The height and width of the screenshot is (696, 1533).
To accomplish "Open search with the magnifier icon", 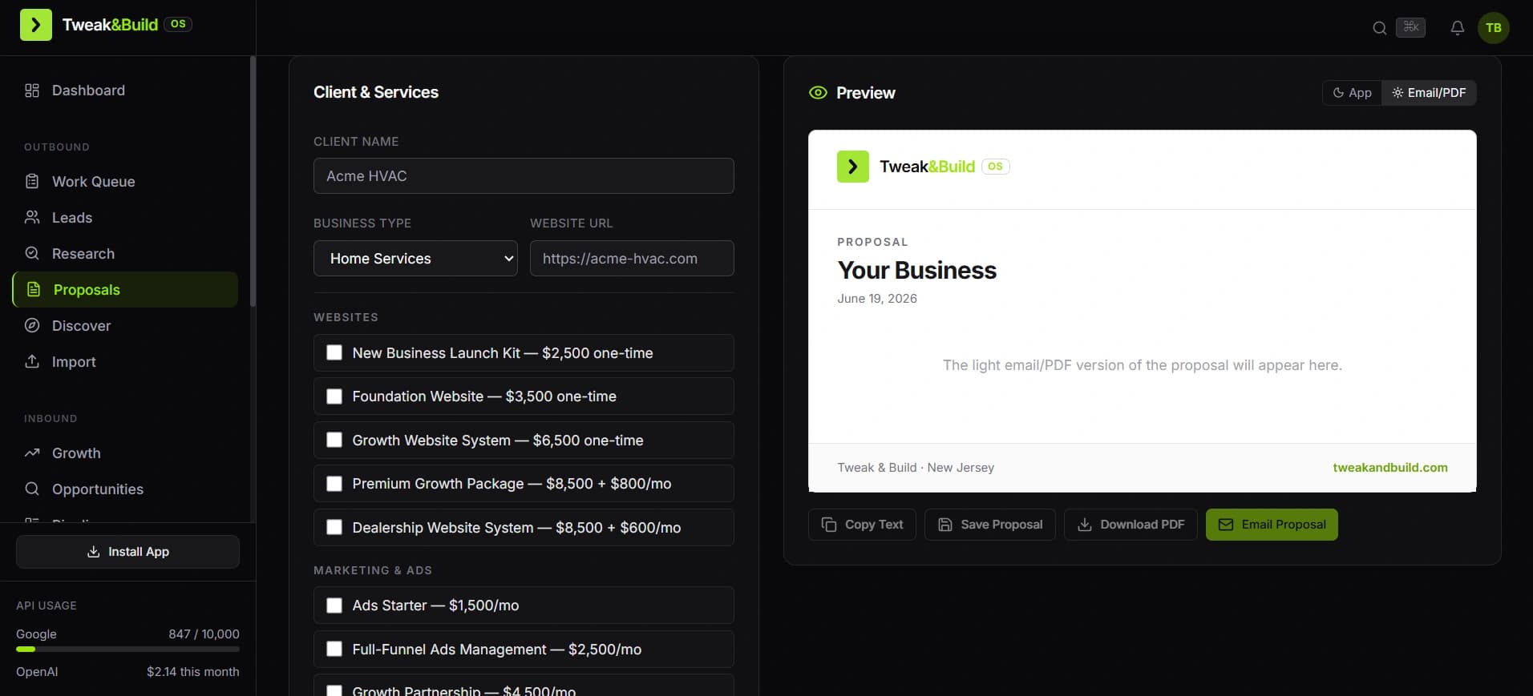I will (1379, 28).
